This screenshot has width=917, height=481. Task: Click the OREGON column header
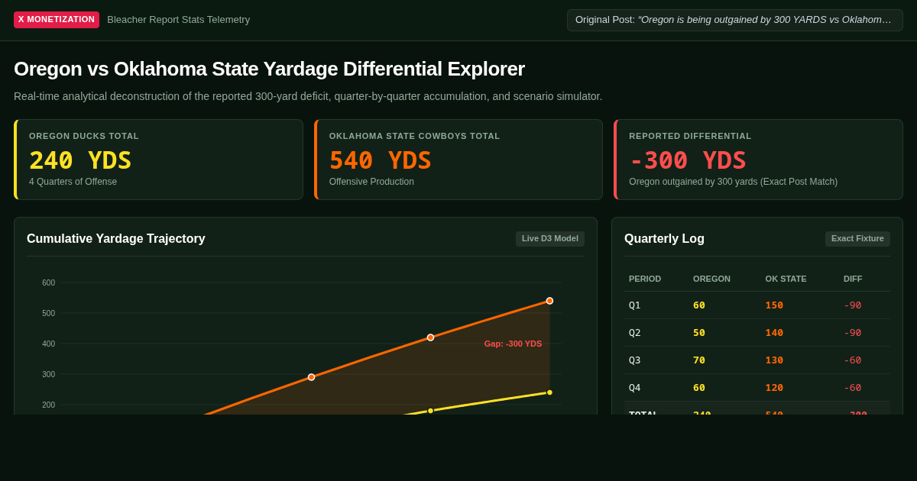click(x=711, y=279)
